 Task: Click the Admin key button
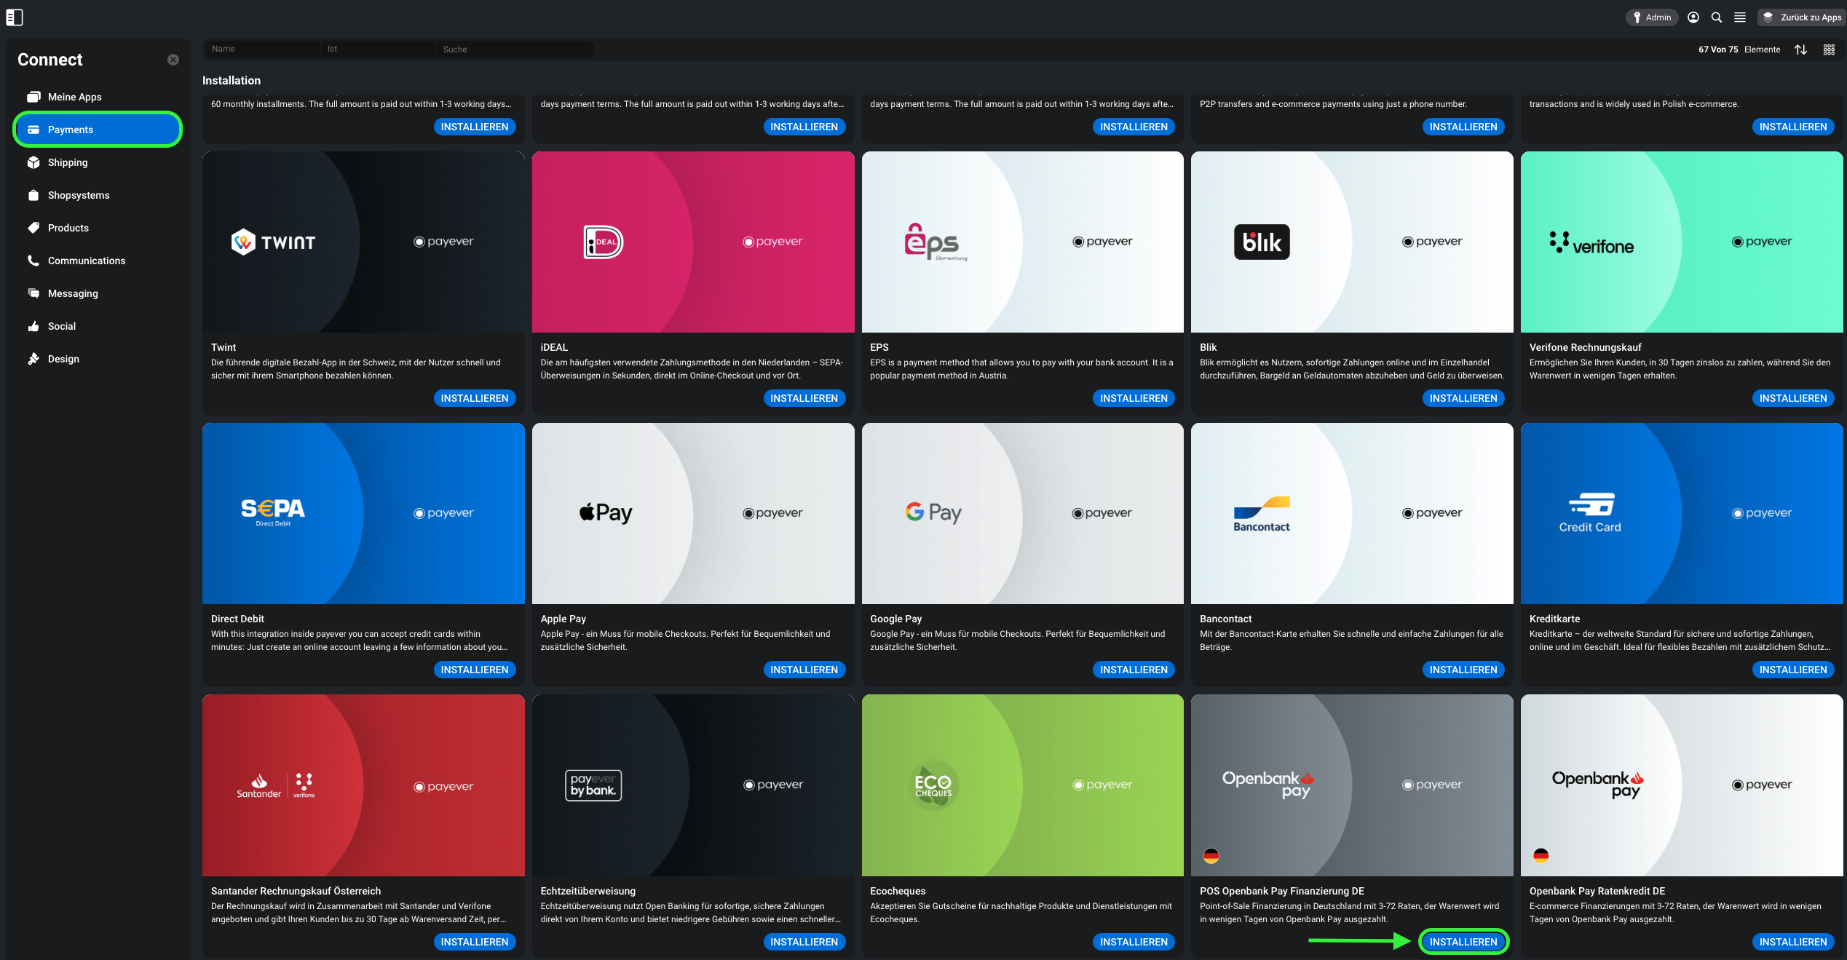coord(1652,17)
